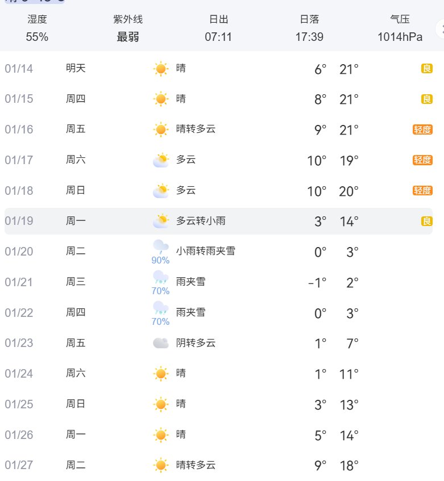Select the sun icon beside 晴转多云 on 01/16

point(161,129)
